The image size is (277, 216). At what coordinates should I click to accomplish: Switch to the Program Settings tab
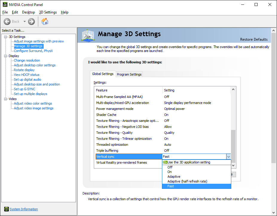(x=129, y=74)
